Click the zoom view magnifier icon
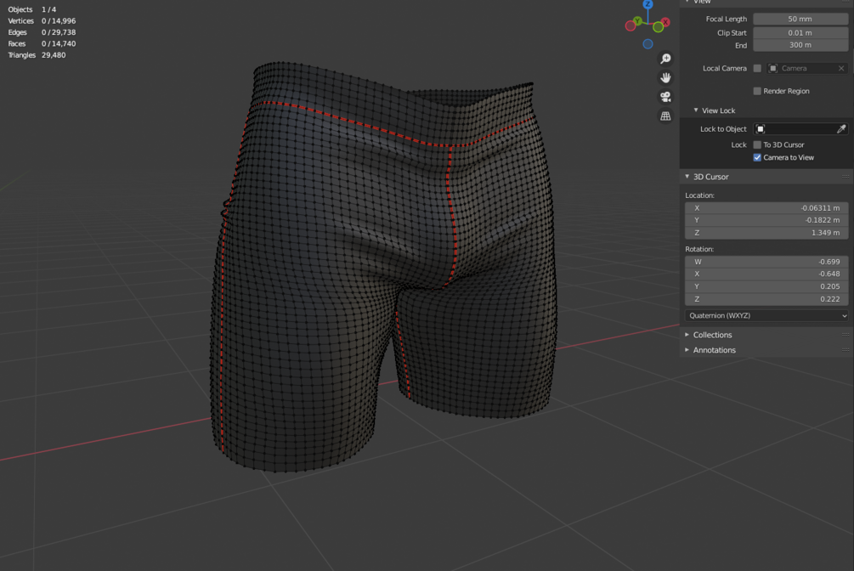Screen dimensions: 854x571 (665, 59)
